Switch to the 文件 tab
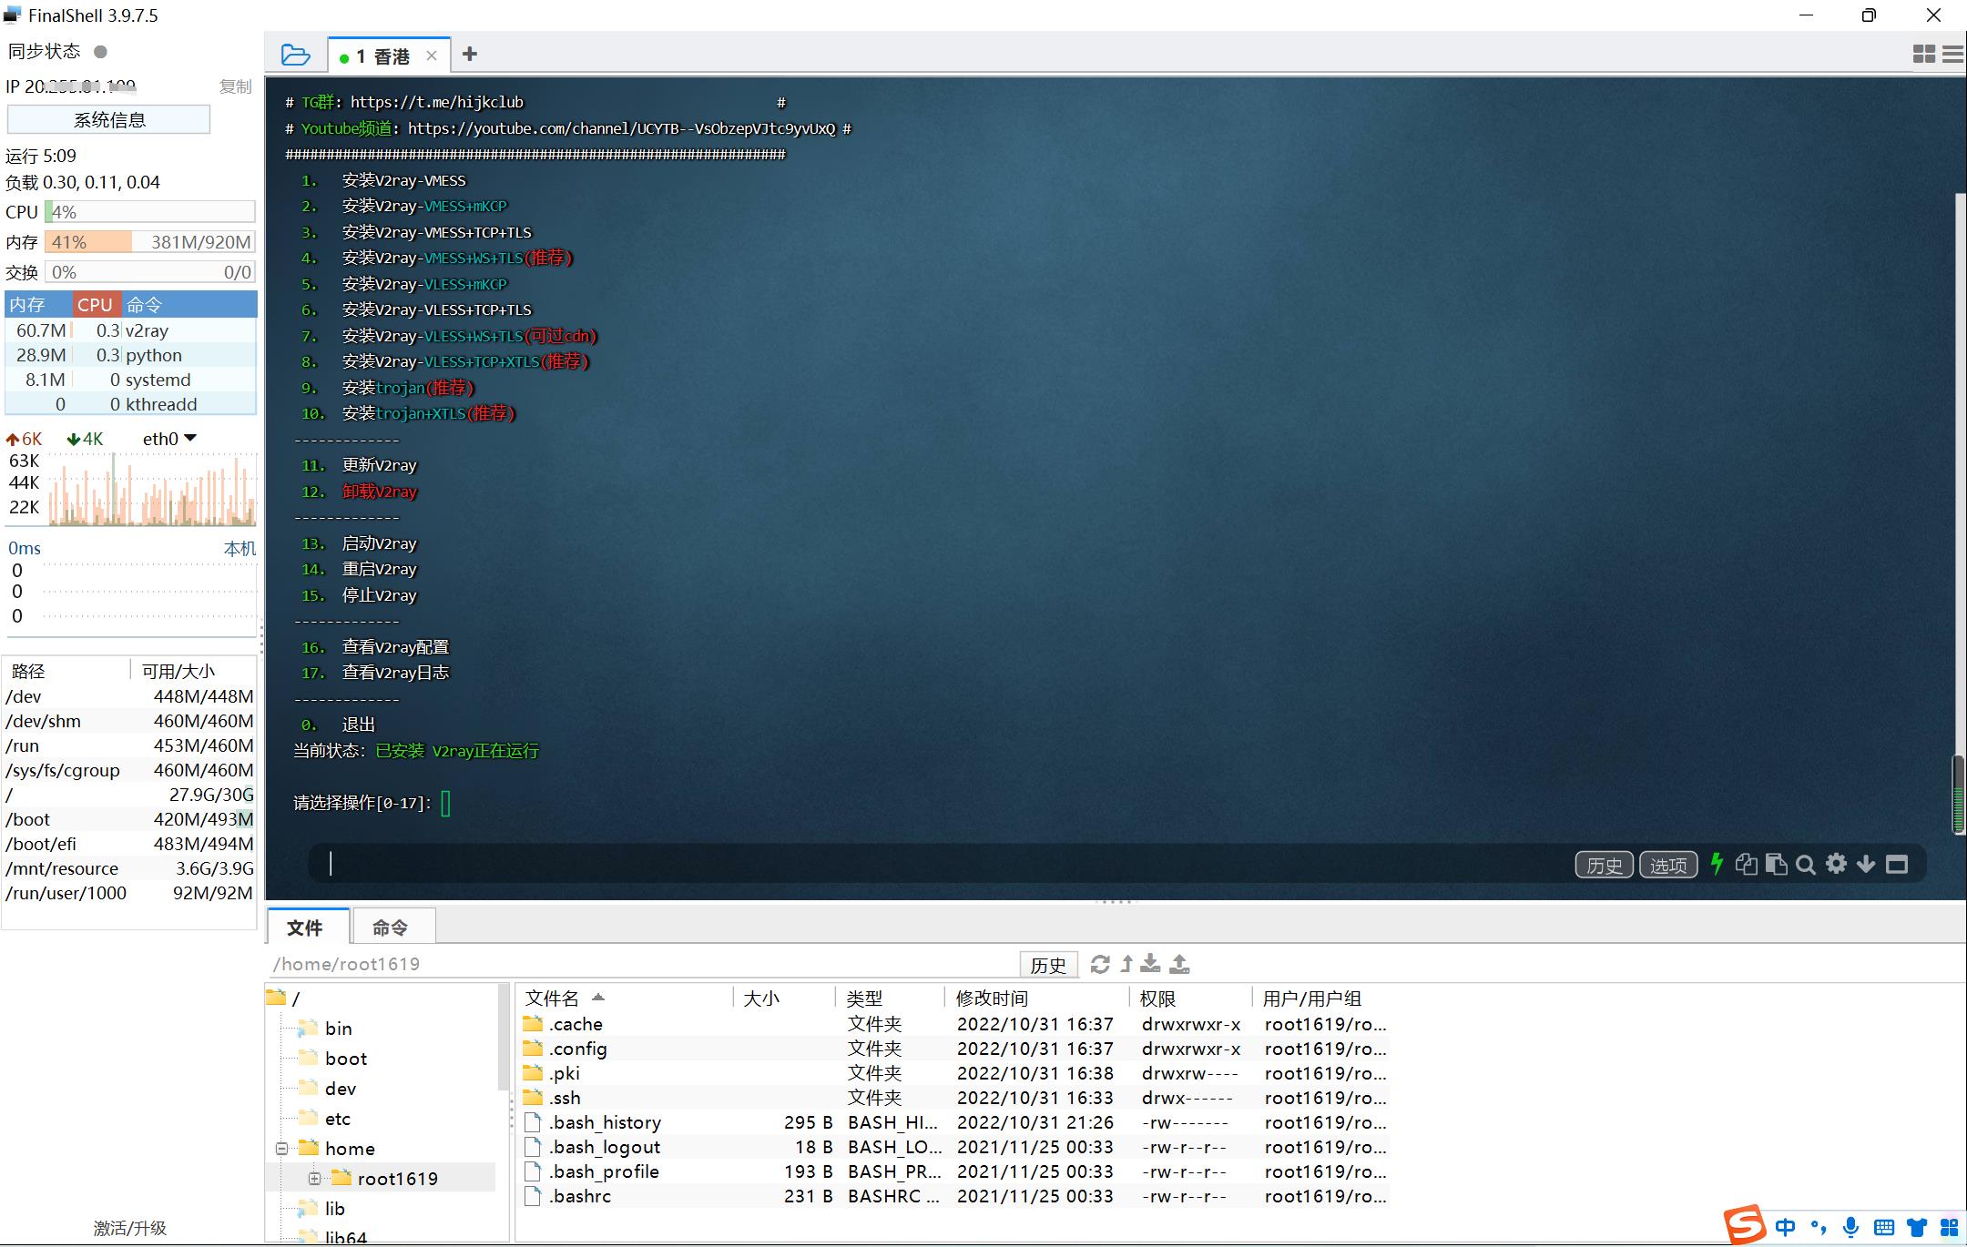The height and width of the screenshot is (1247, 1967). 306,927
